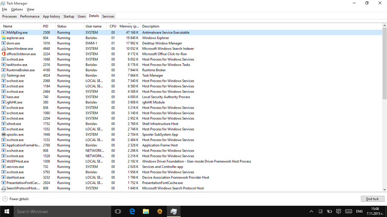Open the Options menu

pos(17,9)
